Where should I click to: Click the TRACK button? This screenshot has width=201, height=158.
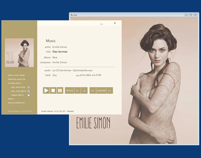[x=70, y=91]
